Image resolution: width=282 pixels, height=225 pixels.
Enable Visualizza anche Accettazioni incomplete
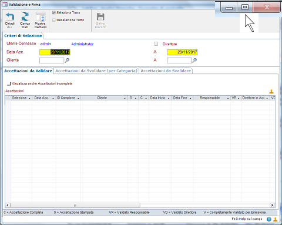(x=9, y=83)
